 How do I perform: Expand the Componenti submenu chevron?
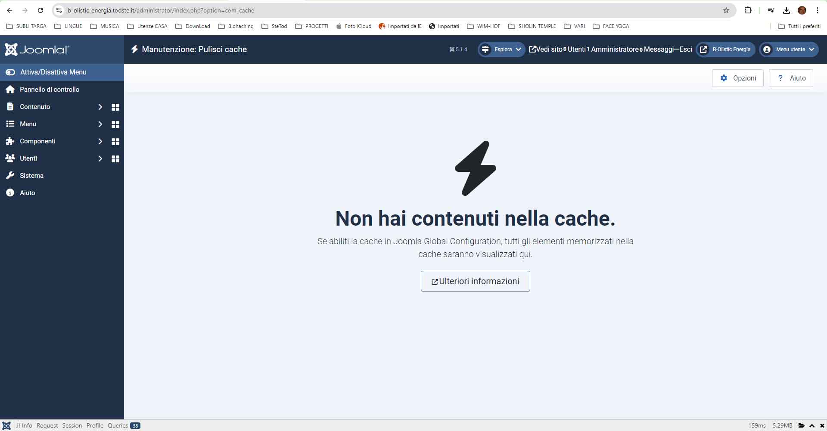[x=100, y=141]
